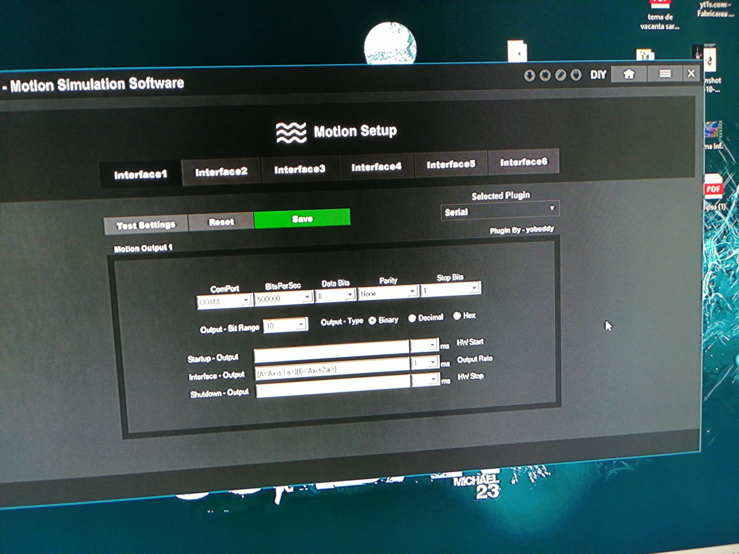Click the Test Settings button
The height and width of the screenshot is (554, 739).
[146, 225]
